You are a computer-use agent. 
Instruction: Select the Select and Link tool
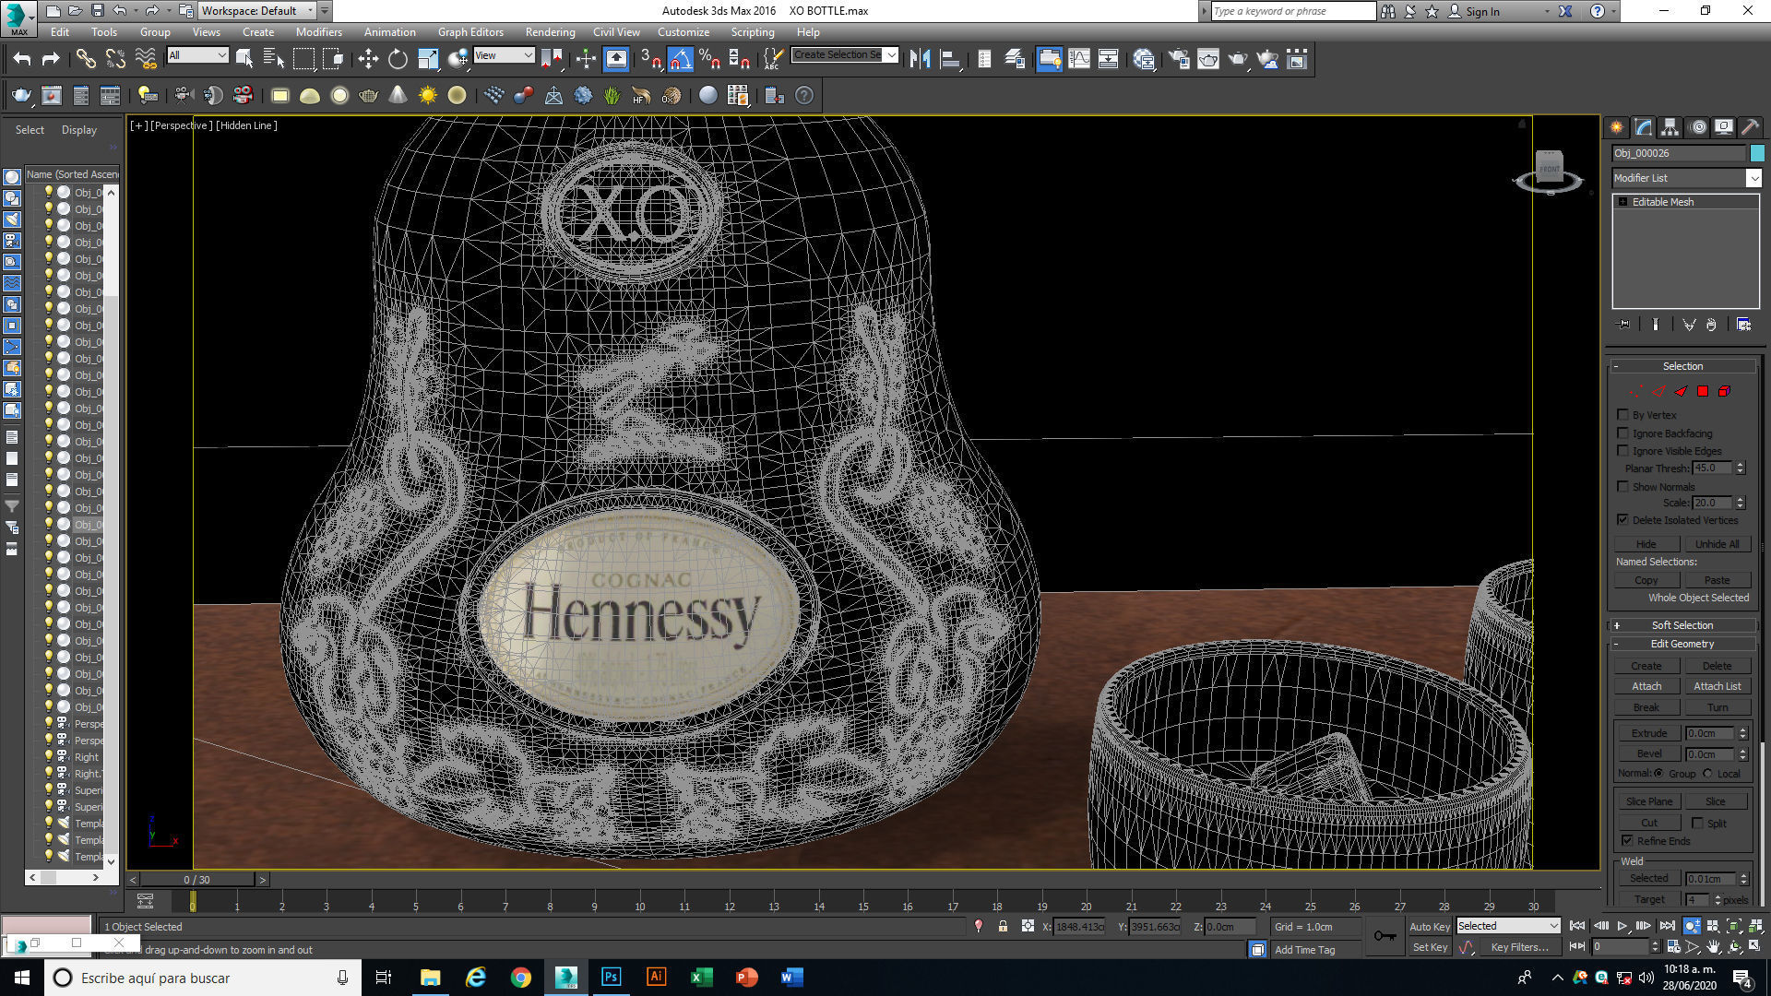(86, 59)
